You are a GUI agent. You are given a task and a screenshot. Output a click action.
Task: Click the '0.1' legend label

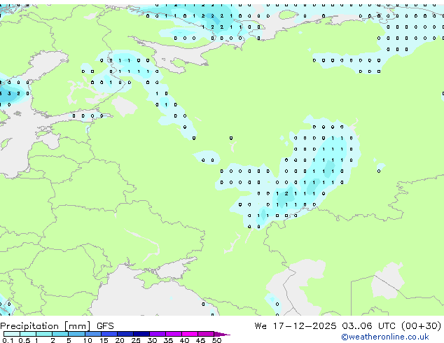[8, 340]
